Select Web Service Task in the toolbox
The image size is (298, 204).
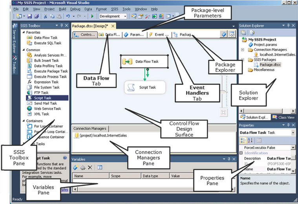(44, 108)
